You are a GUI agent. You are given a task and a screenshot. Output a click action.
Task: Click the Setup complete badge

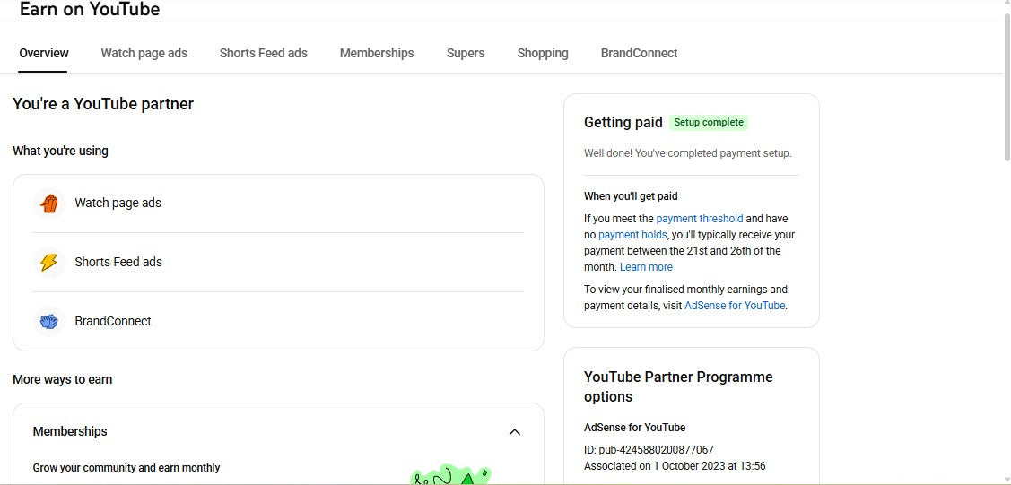coord(709,123)
